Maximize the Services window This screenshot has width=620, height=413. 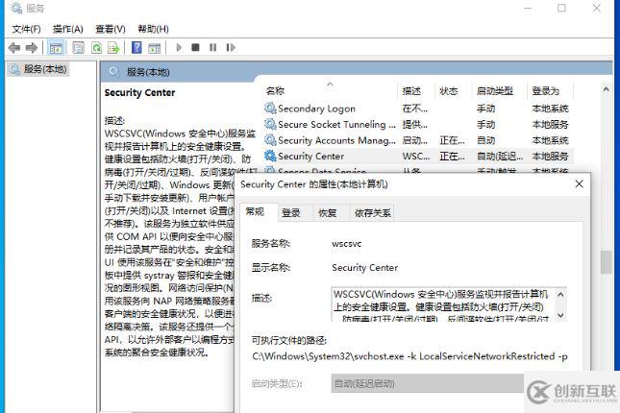pyautogui.click(x=561, y=8)
